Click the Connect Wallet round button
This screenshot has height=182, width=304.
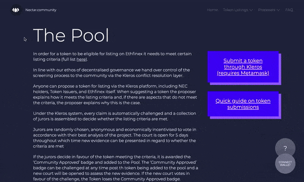tap(285, 164)
